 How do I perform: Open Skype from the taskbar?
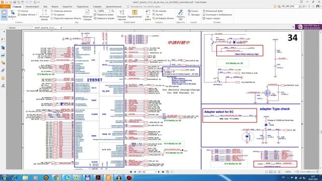tap(67, 177)
